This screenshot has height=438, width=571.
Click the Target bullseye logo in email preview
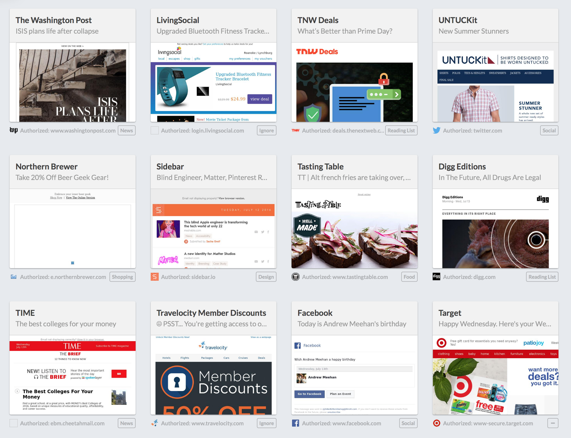441,343
